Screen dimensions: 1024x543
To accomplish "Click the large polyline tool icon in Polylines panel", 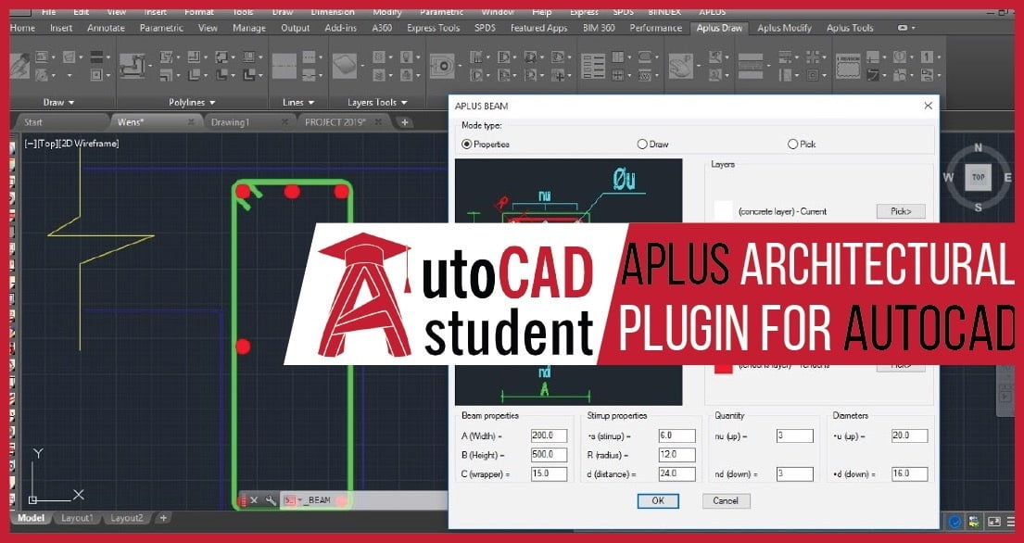I will [x=133, y=66].
